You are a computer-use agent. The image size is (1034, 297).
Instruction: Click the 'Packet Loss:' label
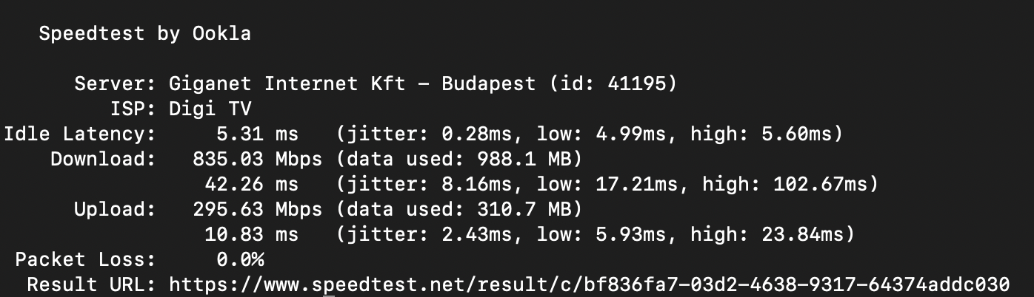pos(86,260)
